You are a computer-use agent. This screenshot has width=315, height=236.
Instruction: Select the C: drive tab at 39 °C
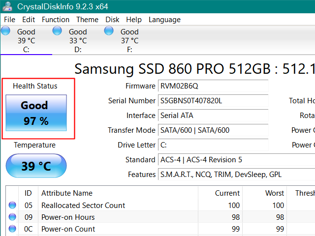click(x=26, y=40)
